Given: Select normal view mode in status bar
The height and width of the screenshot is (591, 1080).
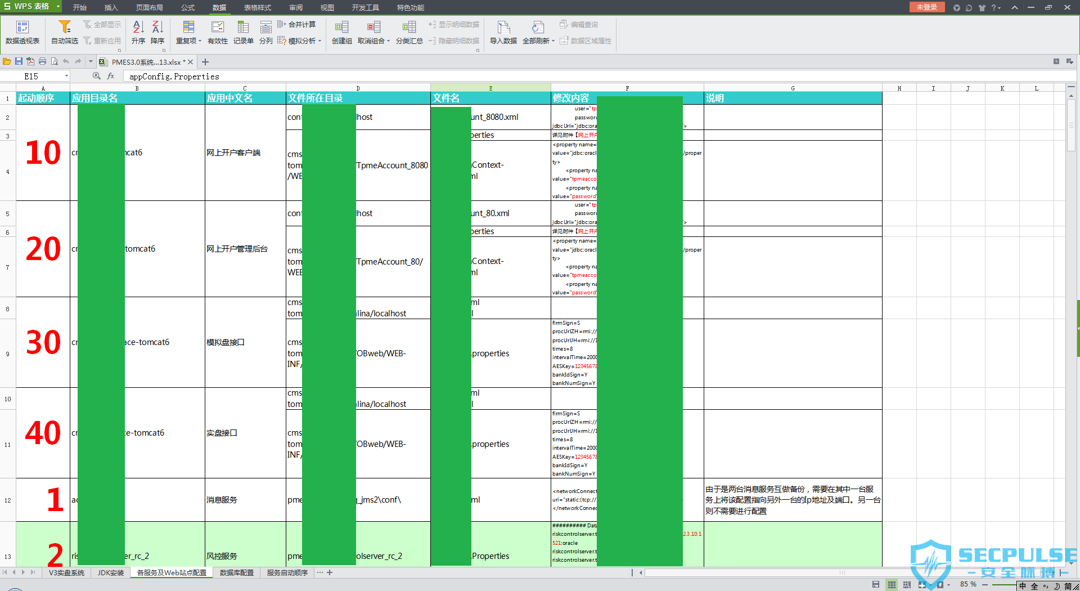Looking at the screenshot, I should pyautogui.click(x=892, y=585).
